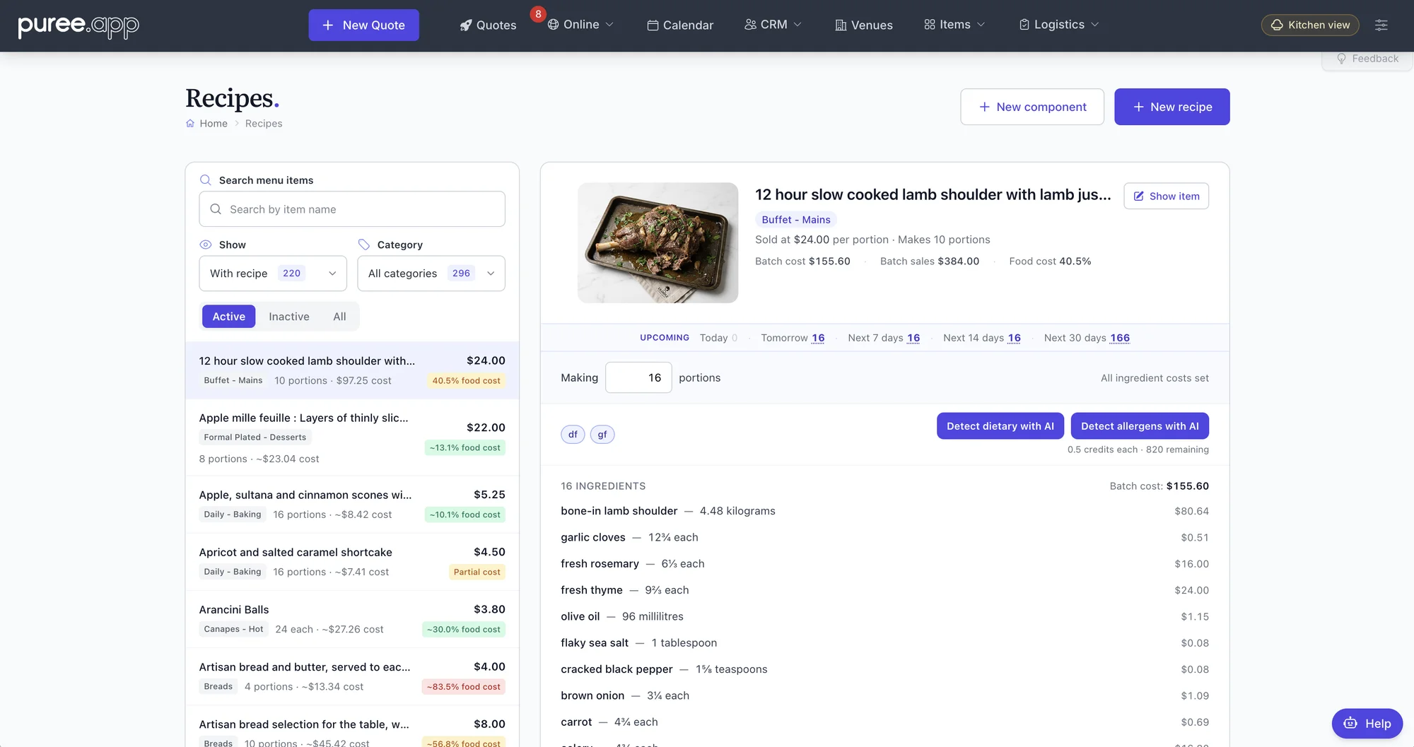The image size is (1414, 747).
Task: Toggle the df dietary tag
Action: pyautogui.click(x=573, y=435)
